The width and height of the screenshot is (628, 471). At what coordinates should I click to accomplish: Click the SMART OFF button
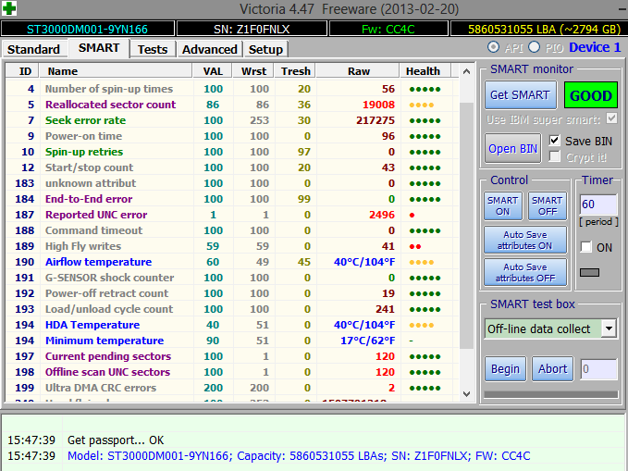(548, 206)
